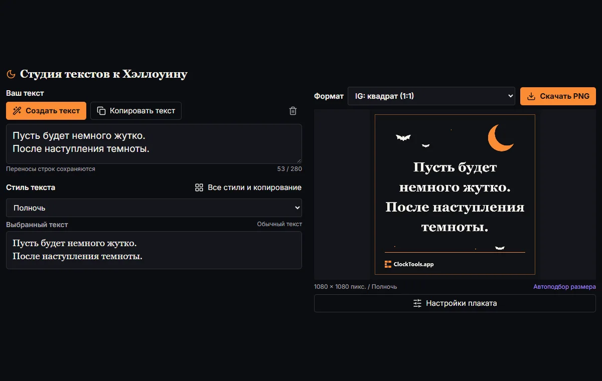Open the Формат dropdown IG: квадрат (1:1)
602x381 pixels.
(x=431, y=96)
